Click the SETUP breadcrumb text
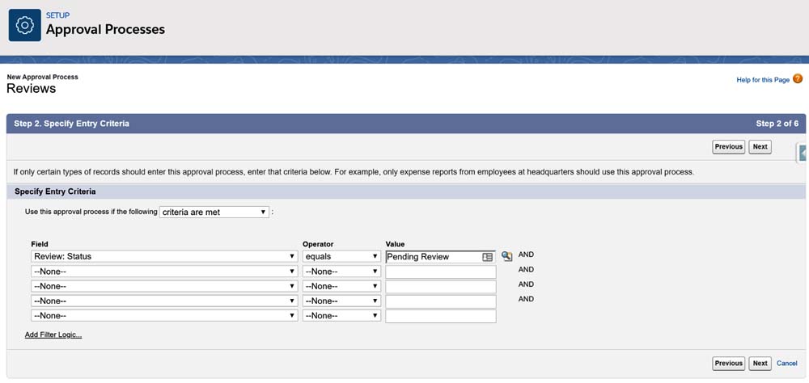 click(57, 15)
